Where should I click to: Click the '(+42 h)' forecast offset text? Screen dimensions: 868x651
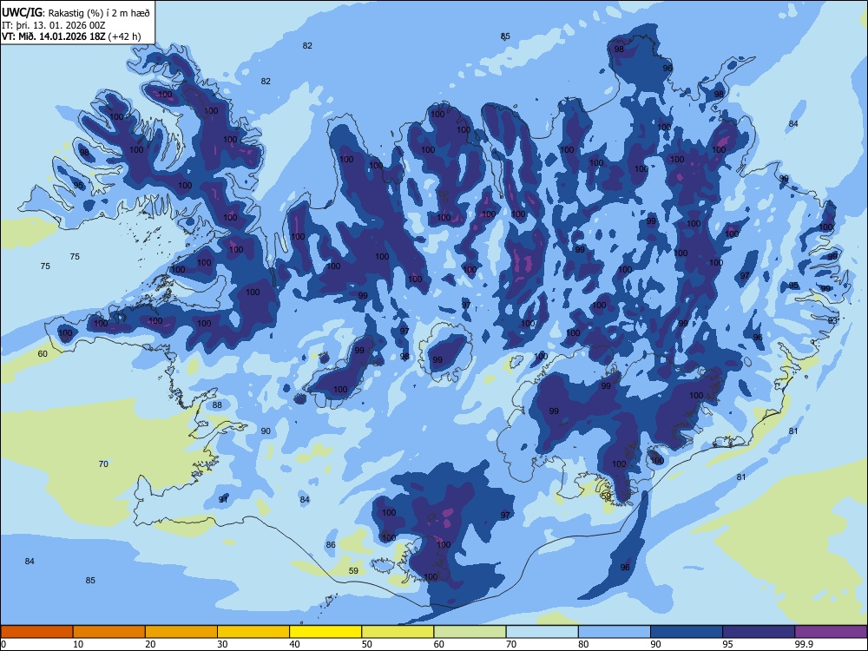[125, 37]
